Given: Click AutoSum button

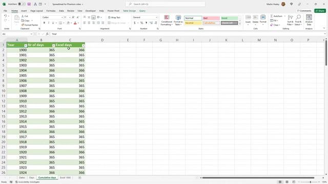Looking at the screenshot, I should (x=276, y=16).
